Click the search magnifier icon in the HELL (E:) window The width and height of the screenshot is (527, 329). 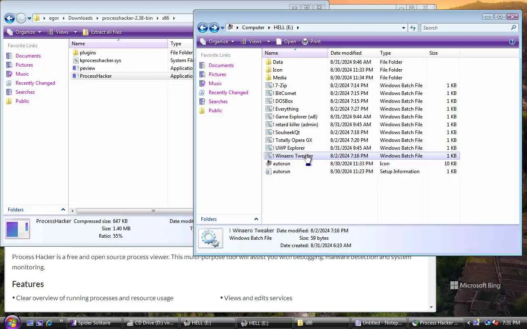(x=513, y=28)
